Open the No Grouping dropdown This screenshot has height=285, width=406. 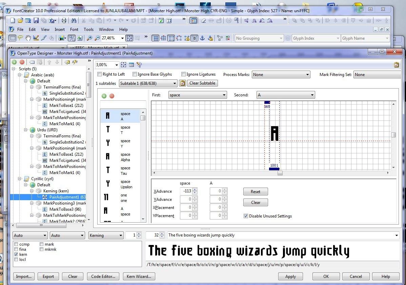click(259, 38)
